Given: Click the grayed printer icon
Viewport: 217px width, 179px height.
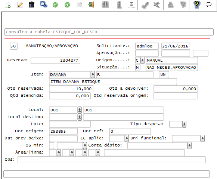Looking at the screenshot, I should point(80,5).
